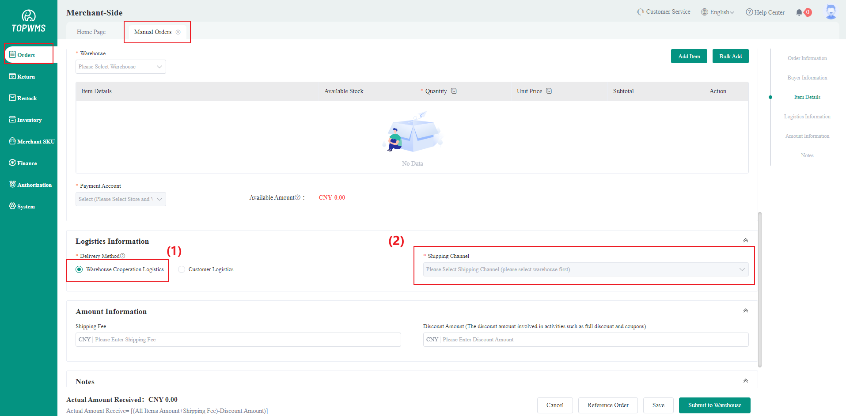
Task: Click the Submit to Warehouse button
Action: (x=714, y=405)
